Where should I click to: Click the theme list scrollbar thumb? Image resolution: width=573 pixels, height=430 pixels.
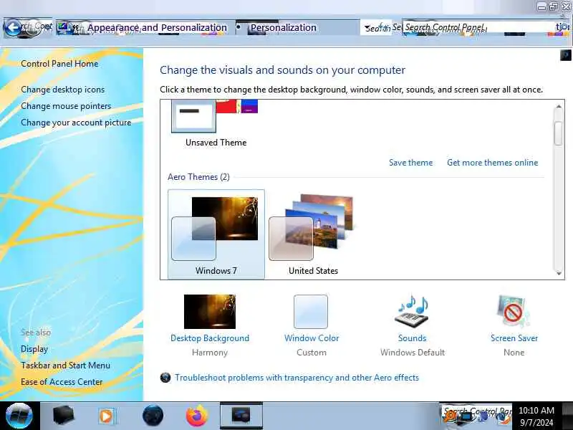tap(558, 133)
